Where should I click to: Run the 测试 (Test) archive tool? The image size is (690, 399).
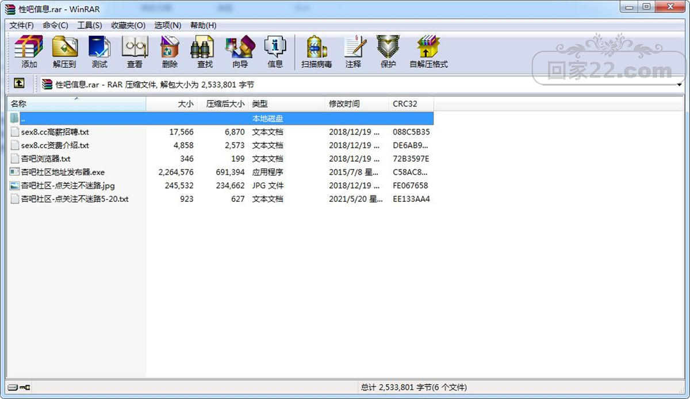tap(99, 47)
